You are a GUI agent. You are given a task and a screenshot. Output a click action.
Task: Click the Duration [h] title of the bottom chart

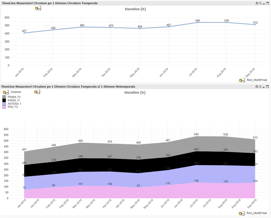(x=135, y=93)
